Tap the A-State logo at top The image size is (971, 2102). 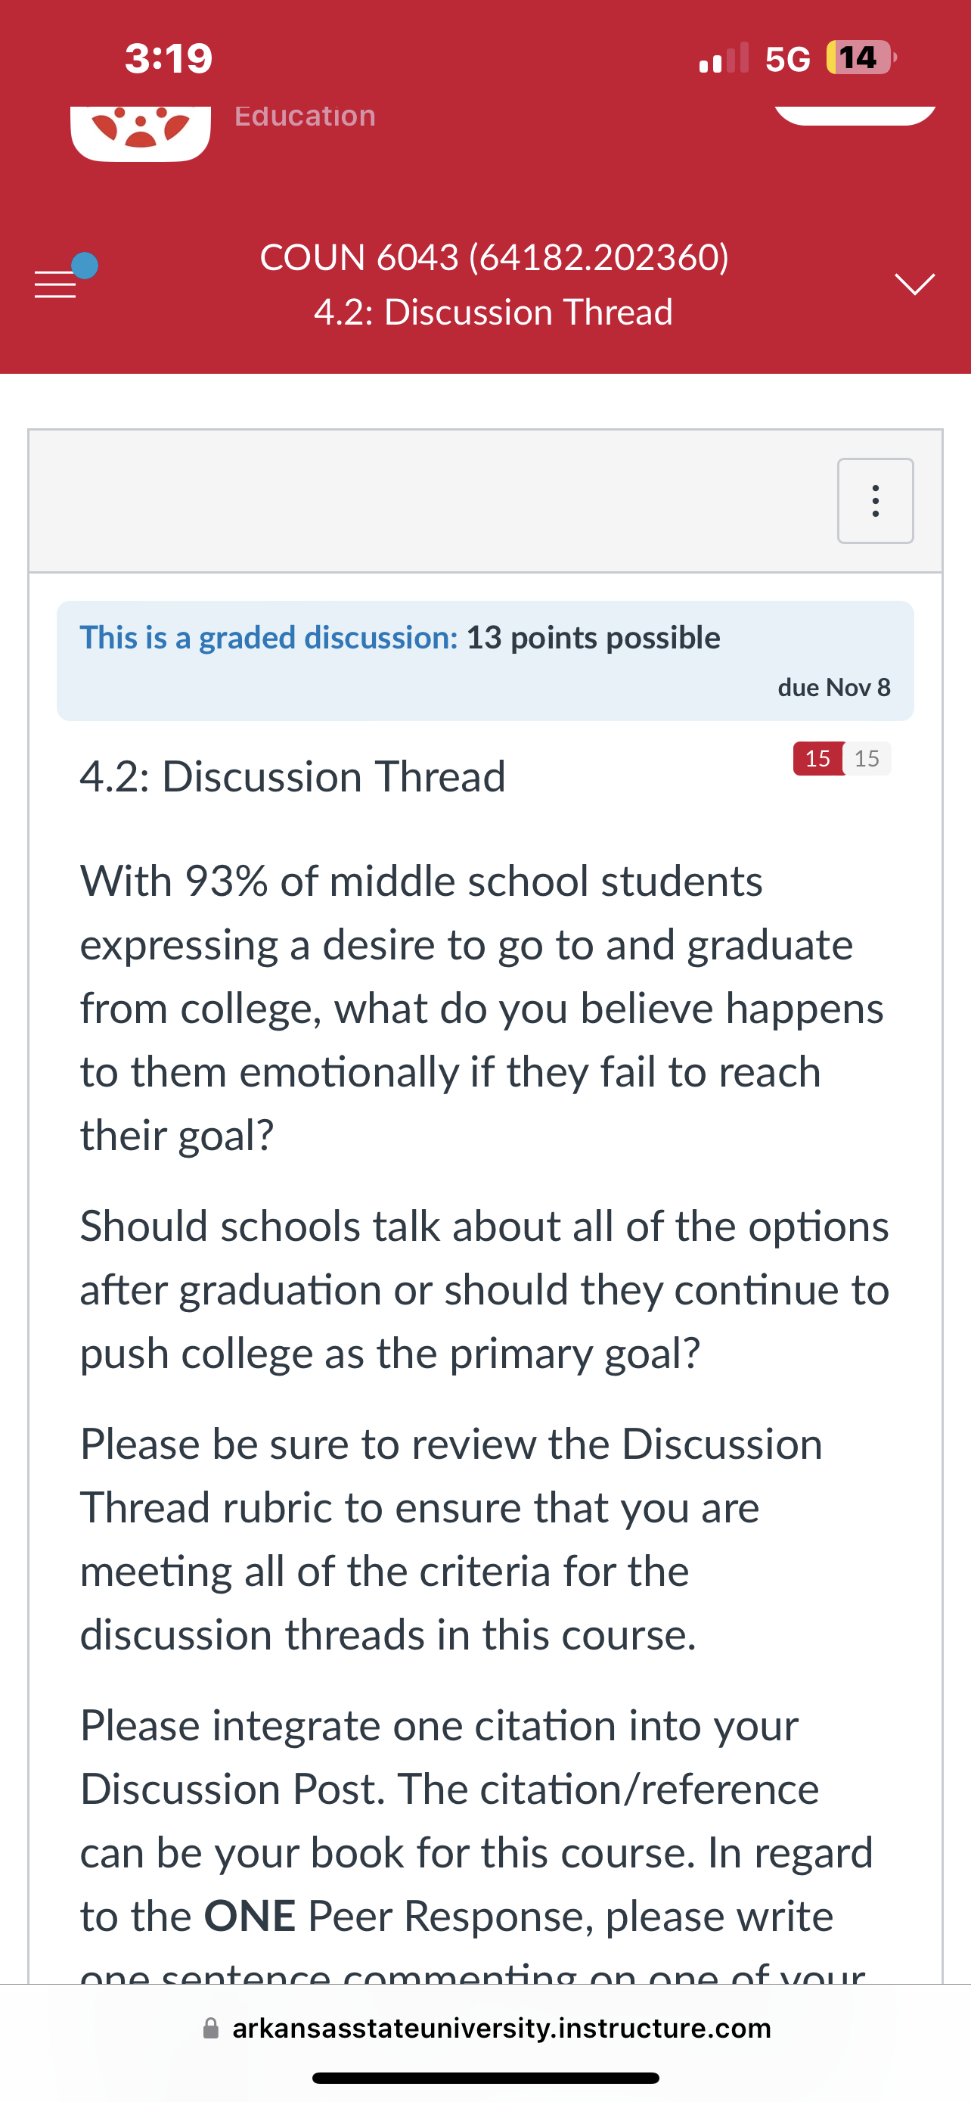click(x=140, y=133)
